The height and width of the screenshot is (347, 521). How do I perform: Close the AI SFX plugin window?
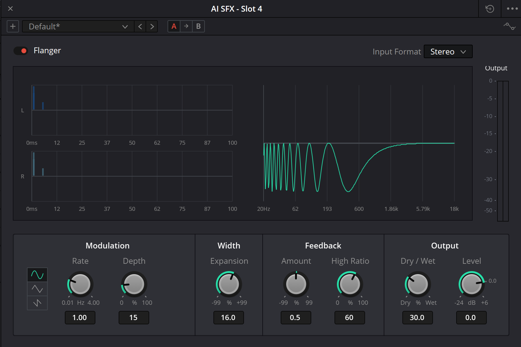(x=10, y=9)
